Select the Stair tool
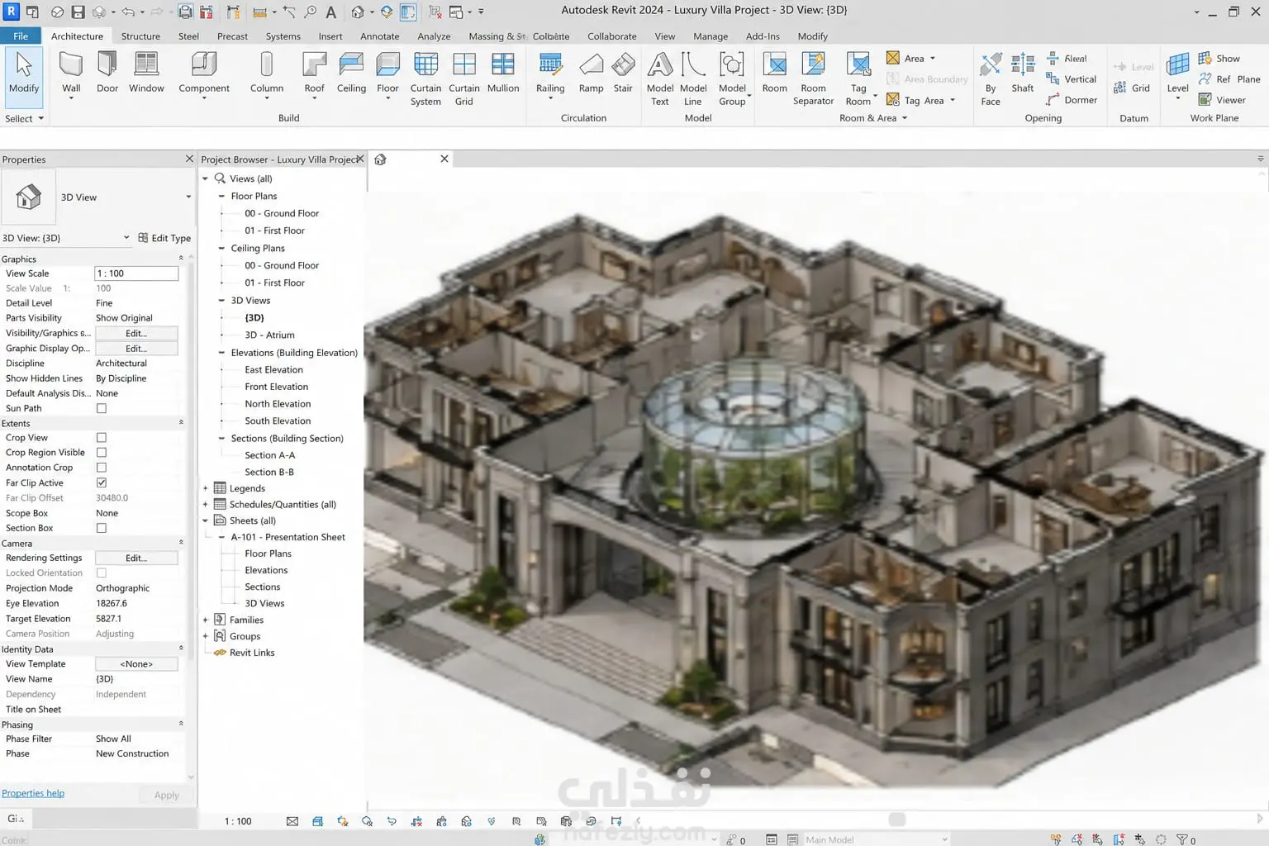 click(623, 73)
